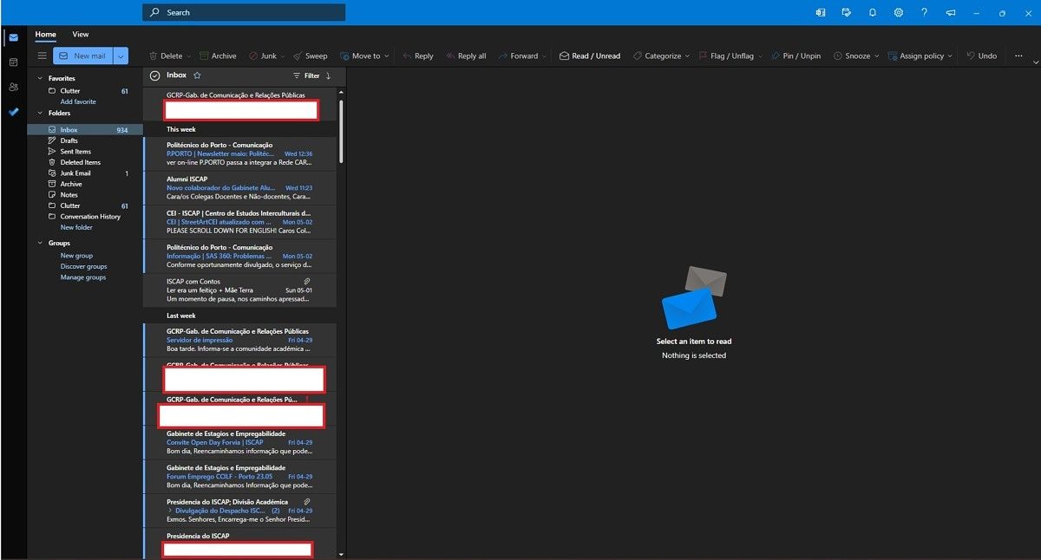1041x560 pixels.
Task: Click the notifications bell icon
Action: click(873, 12)
